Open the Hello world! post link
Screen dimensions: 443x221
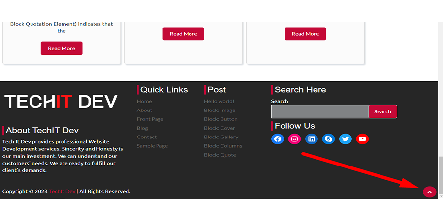[x=219, y=101]
